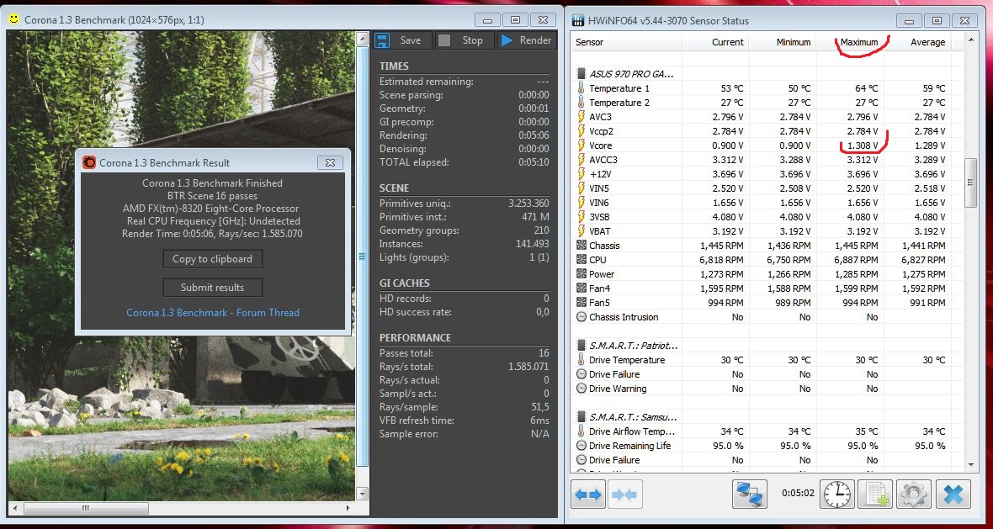
Task: Click the blue expand columns arrows icon
Action: 587,494
